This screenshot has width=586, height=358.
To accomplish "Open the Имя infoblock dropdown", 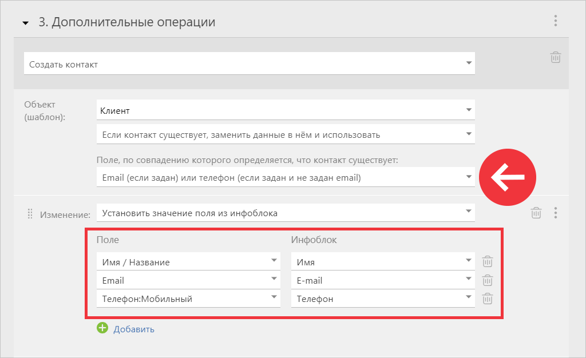I will pyautogui.click(x=383, y=261).
